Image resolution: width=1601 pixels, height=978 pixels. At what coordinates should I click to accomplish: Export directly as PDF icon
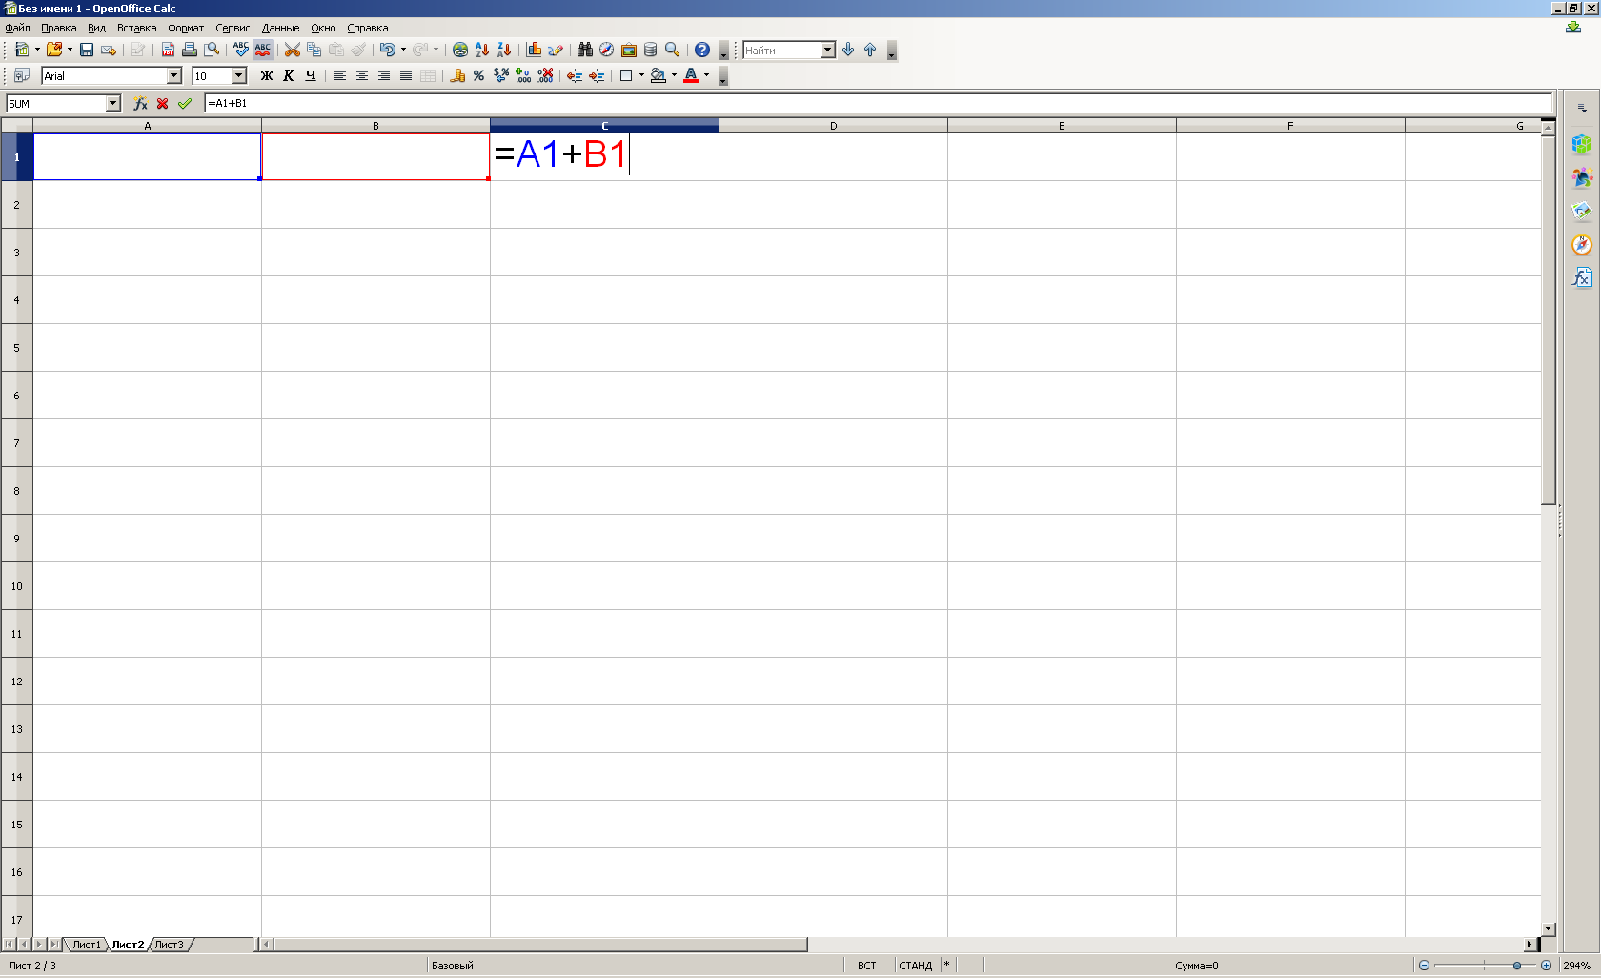pos(168,50)
